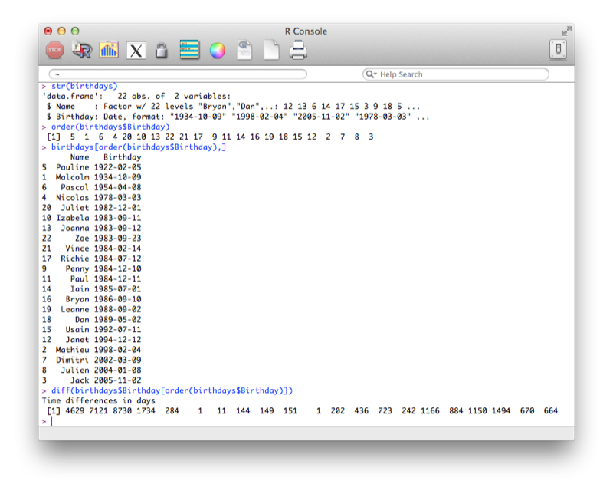Click the row for Richie 1984-07-12

point(91,259)
